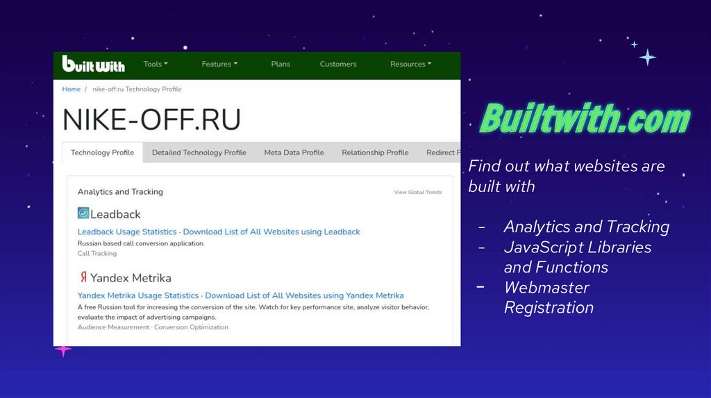
Task: Click View Global Trends link
Action: coord(418,193)
